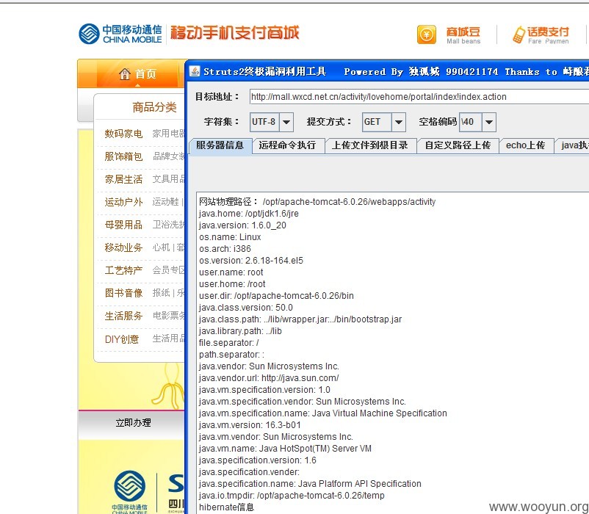Click the 移动手机支付商城 site title
This screenshot has height=514, width=589.
235,32
